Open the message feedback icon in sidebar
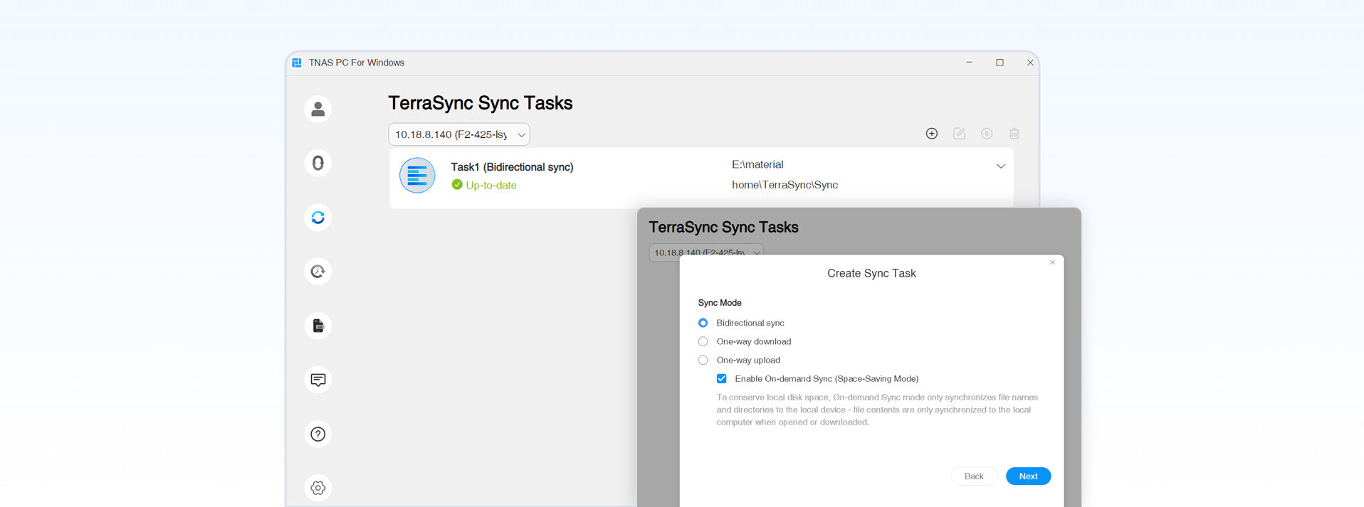This screenshot has height=507, width=1364. pos(318,380)
